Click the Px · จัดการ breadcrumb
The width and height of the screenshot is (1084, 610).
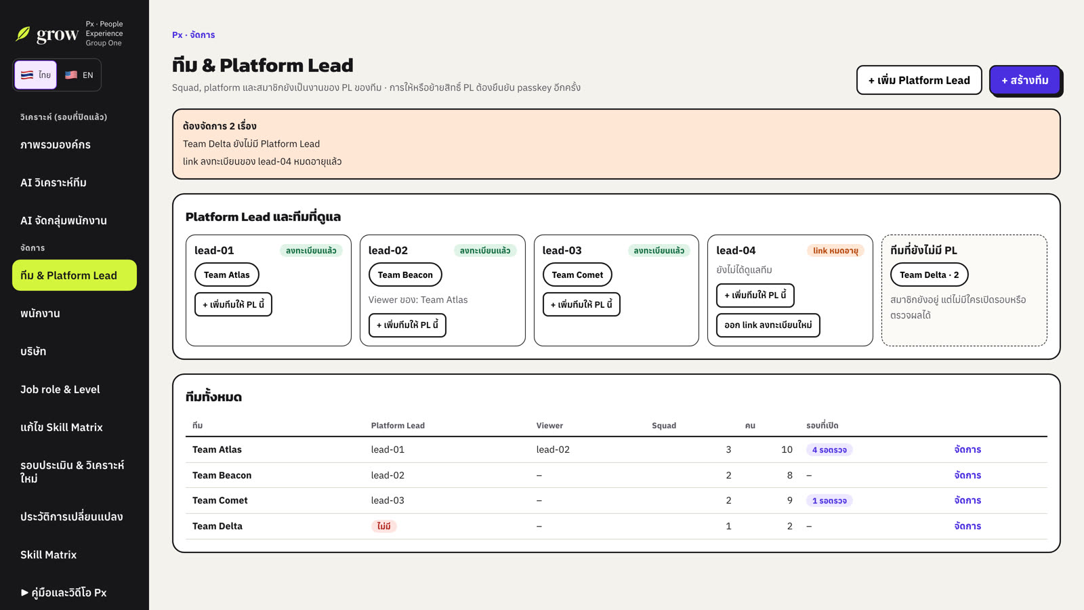[x=193, y=35]
